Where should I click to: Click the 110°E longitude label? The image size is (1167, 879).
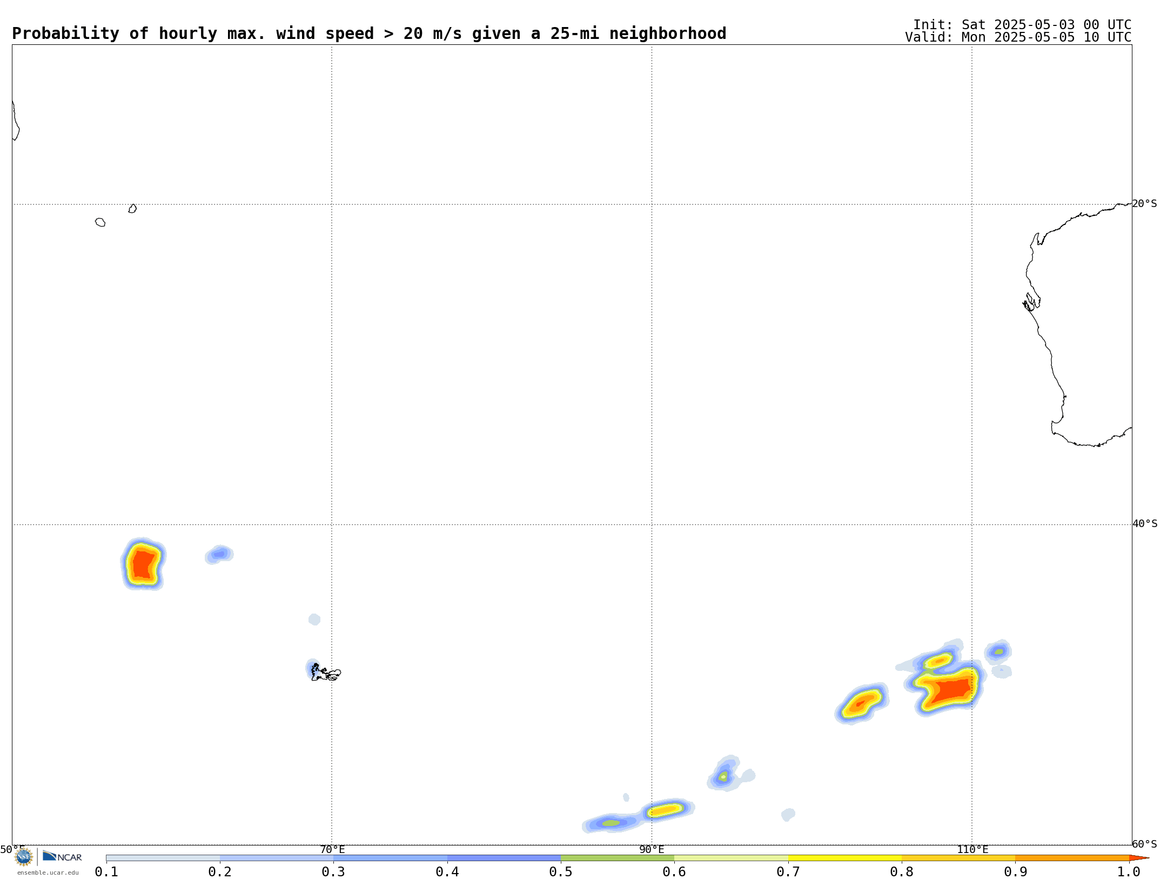(x=972, y=849)
